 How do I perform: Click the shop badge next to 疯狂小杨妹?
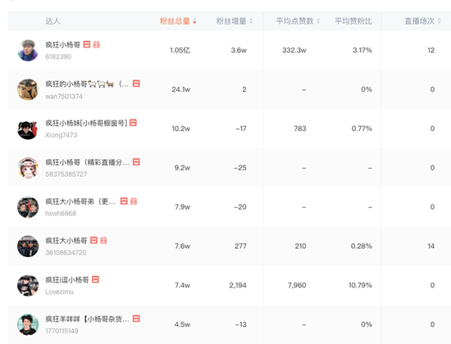pos(133,123)
